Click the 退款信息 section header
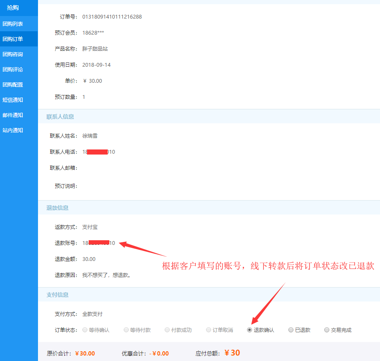The image size is (380, 361). (57, 208)
